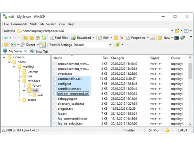The width and height of the screenshot is (194, 146).
Task: Sort files by Size column header
Action: (100, 58)
